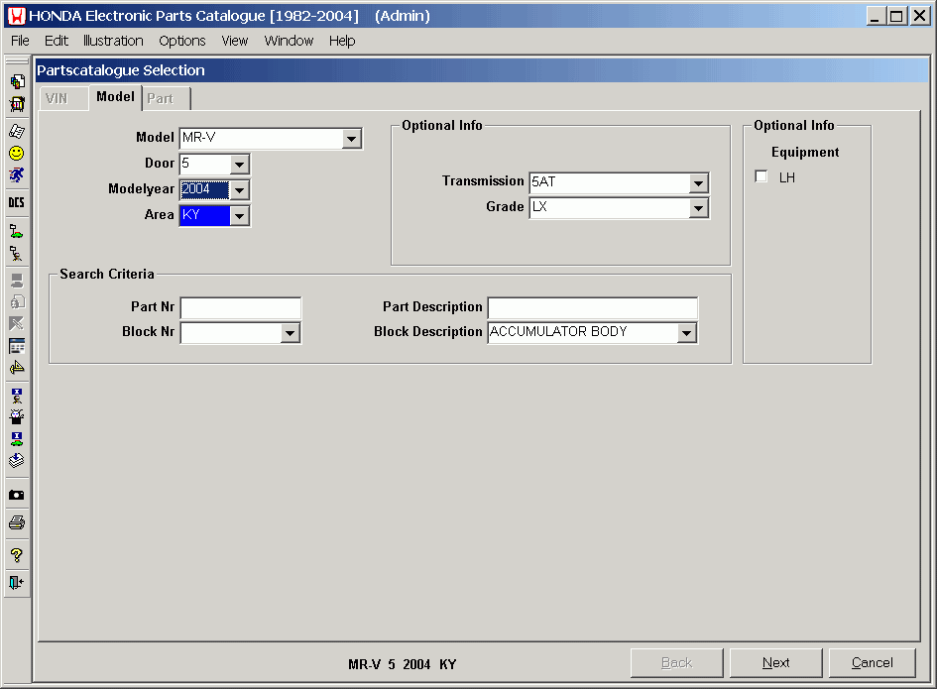Click the paper stack with down arrow icon
The image size is (937, 689).
(x=17, y=460)
